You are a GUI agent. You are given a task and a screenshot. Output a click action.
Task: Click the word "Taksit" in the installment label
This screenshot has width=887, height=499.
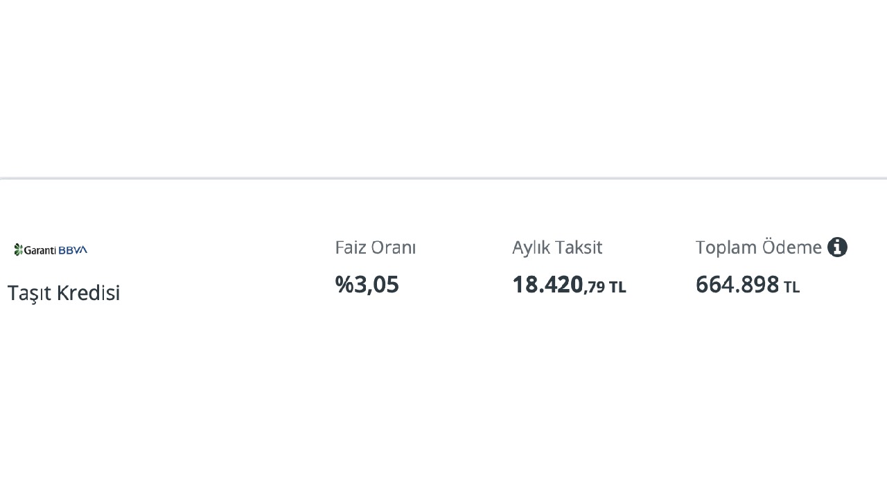click(580, 247)
